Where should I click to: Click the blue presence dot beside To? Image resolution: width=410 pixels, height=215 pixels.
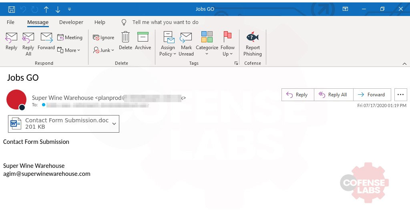(x=44, y=105)
